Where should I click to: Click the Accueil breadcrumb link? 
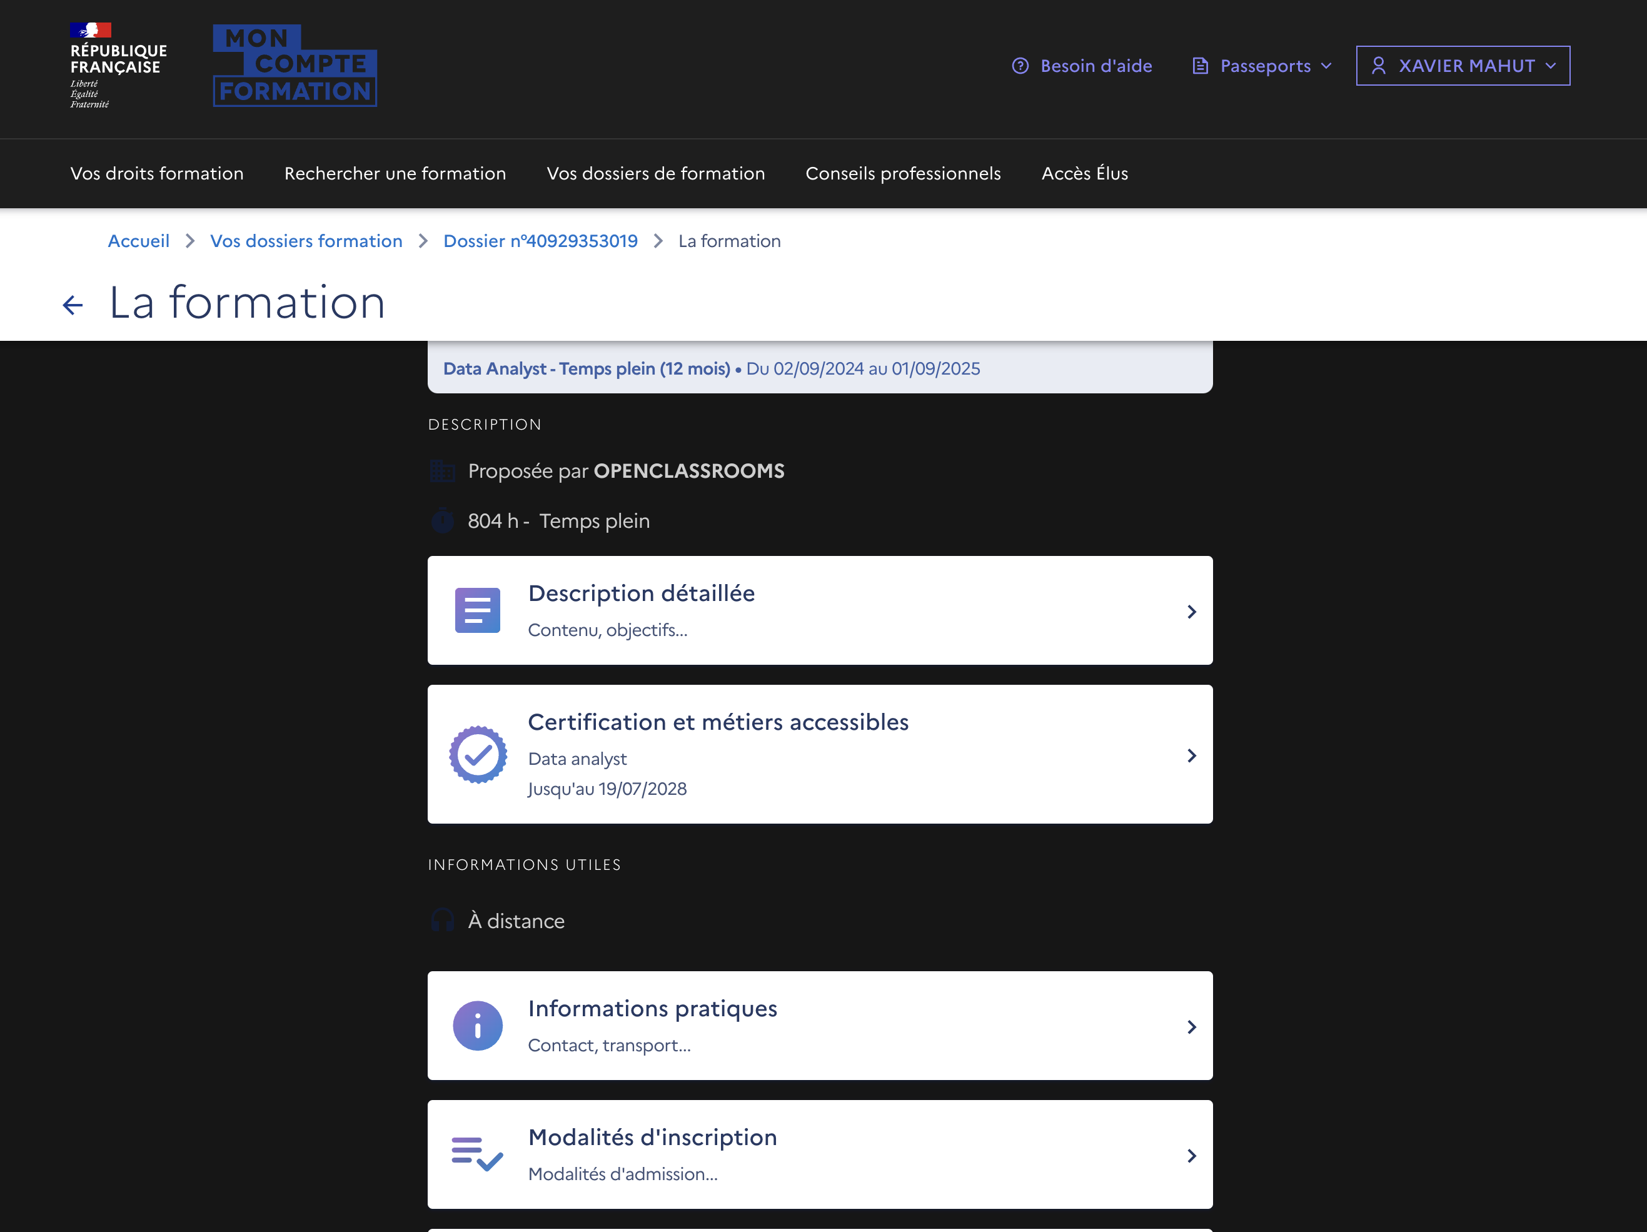click(138, 241)
